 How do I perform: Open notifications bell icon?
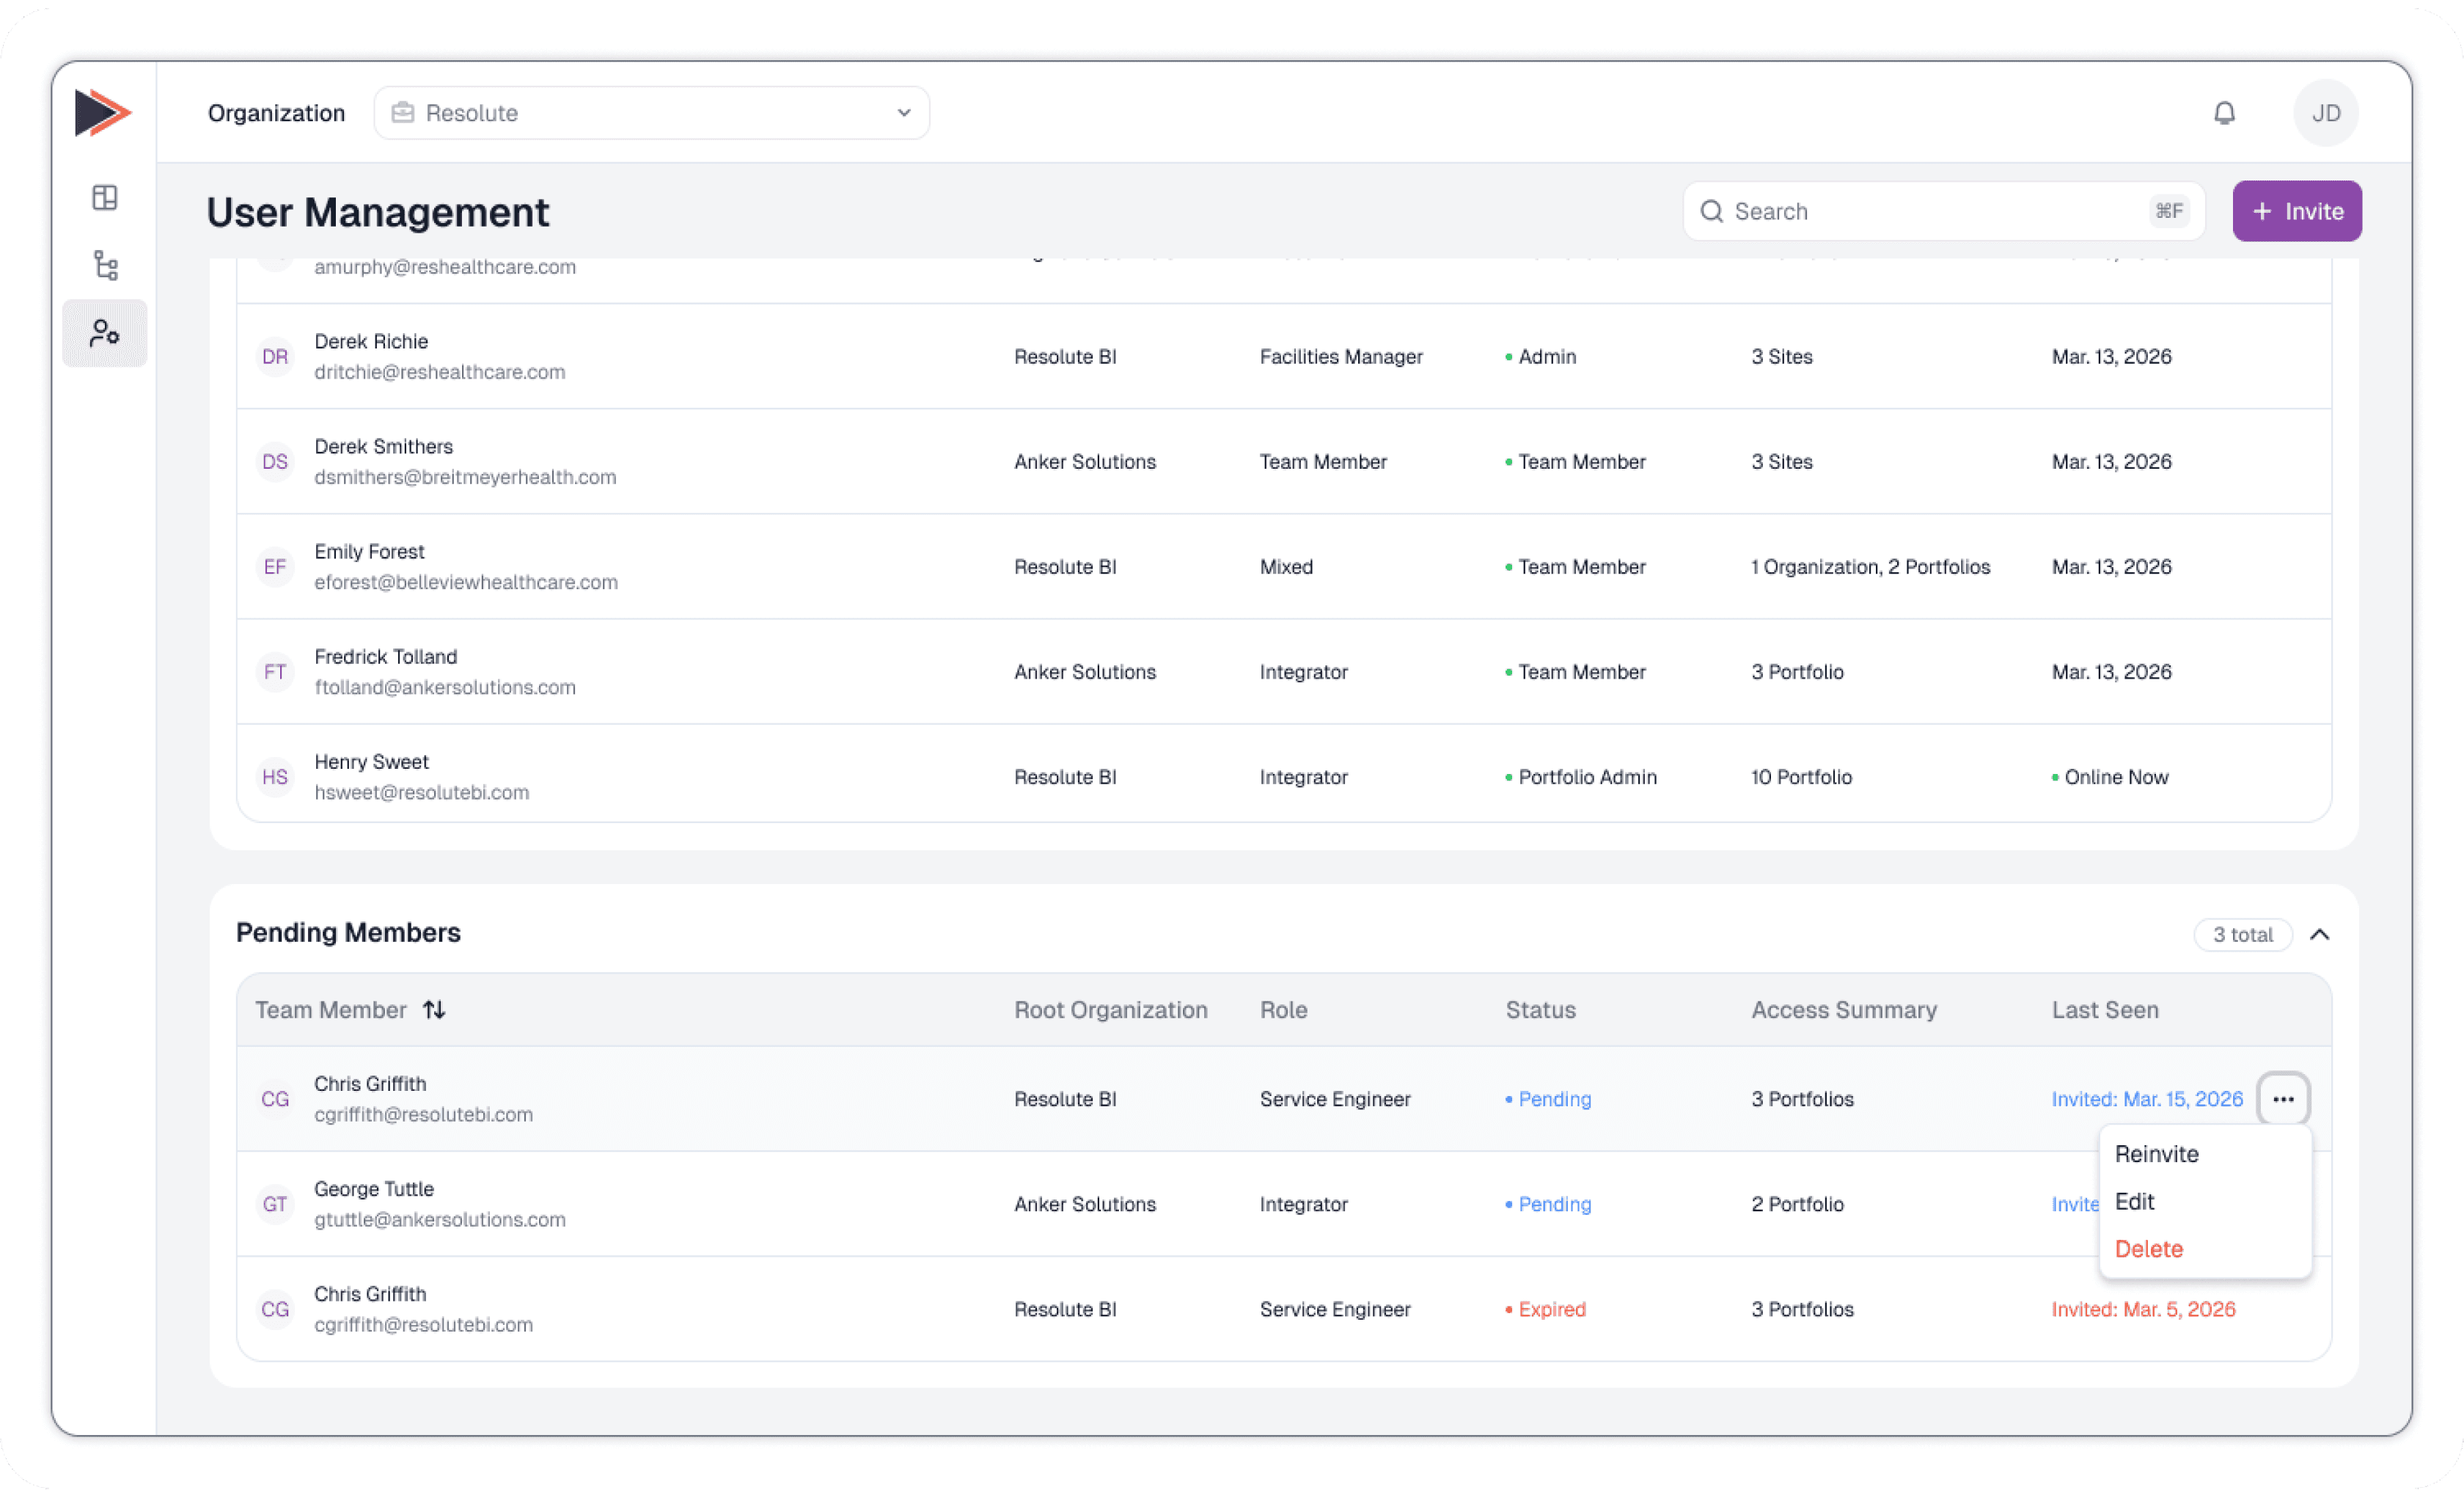[x=2224, y=113]
